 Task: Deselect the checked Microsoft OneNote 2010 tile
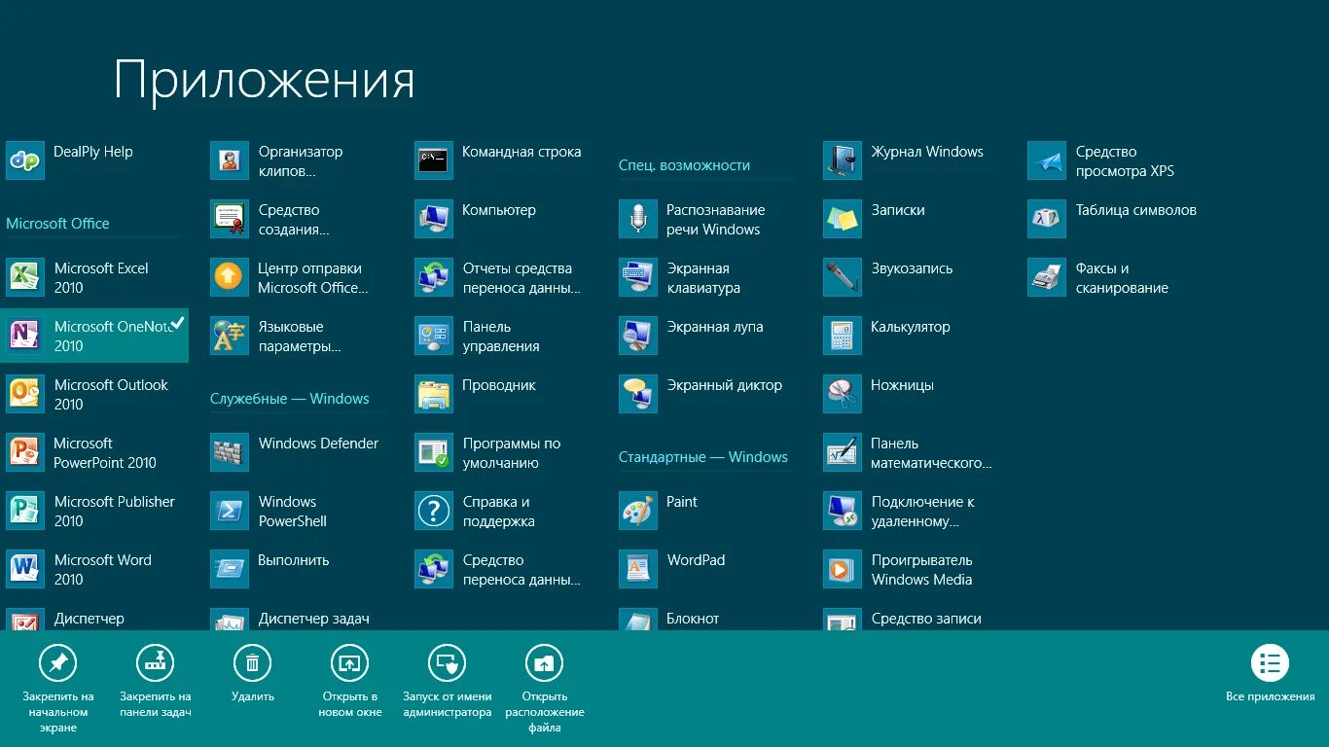94,336
